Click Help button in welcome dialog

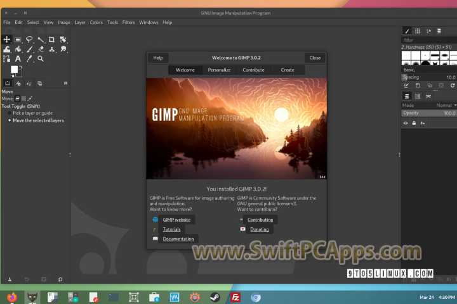click(158, 58)
